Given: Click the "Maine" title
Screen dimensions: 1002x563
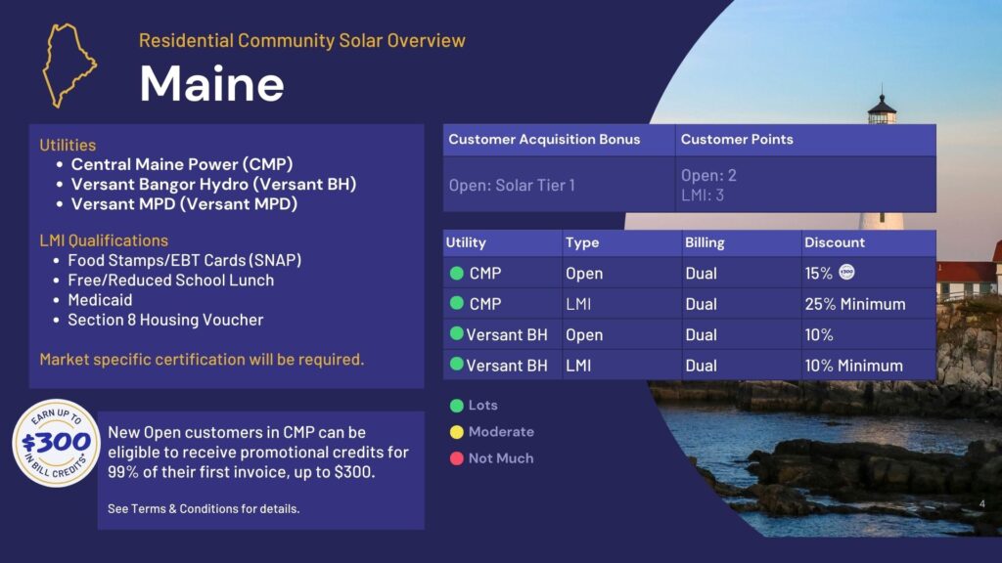Looking at the screenshot, I should coord(211,84).
